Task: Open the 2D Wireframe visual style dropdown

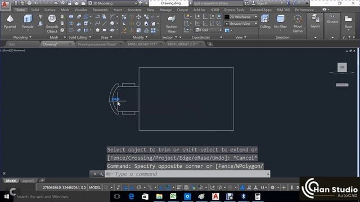Action: click(x=241, y=17)
